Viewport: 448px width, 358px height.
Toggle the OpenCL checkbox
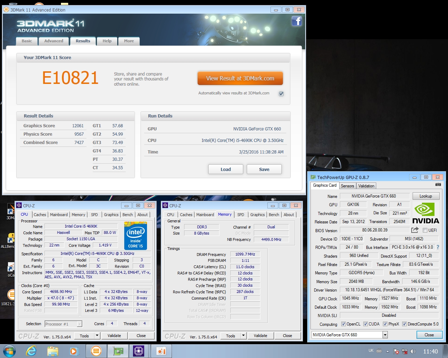point(343,324)
